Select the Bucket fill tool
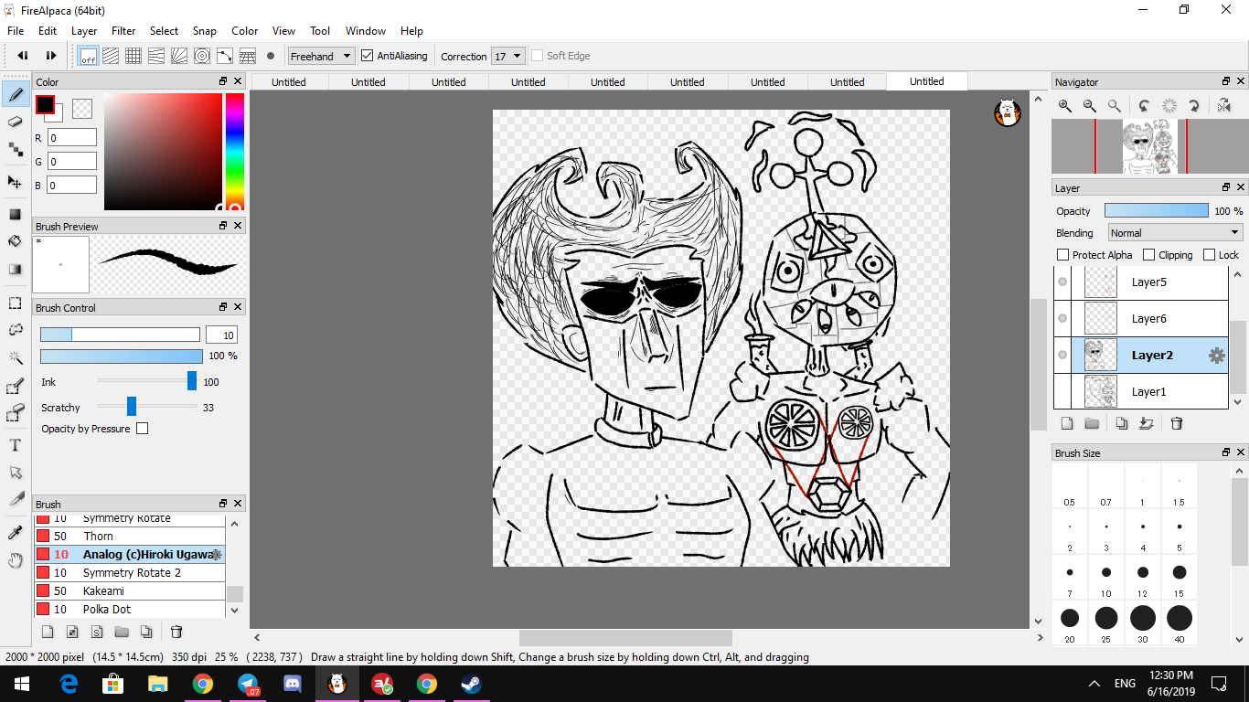 (x=15, y=241)
